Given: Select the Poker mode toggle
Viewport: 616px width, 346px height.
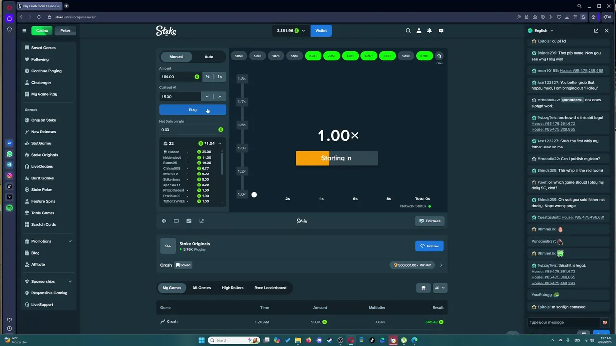Looking at the screenshot, I should click(65, 31).
